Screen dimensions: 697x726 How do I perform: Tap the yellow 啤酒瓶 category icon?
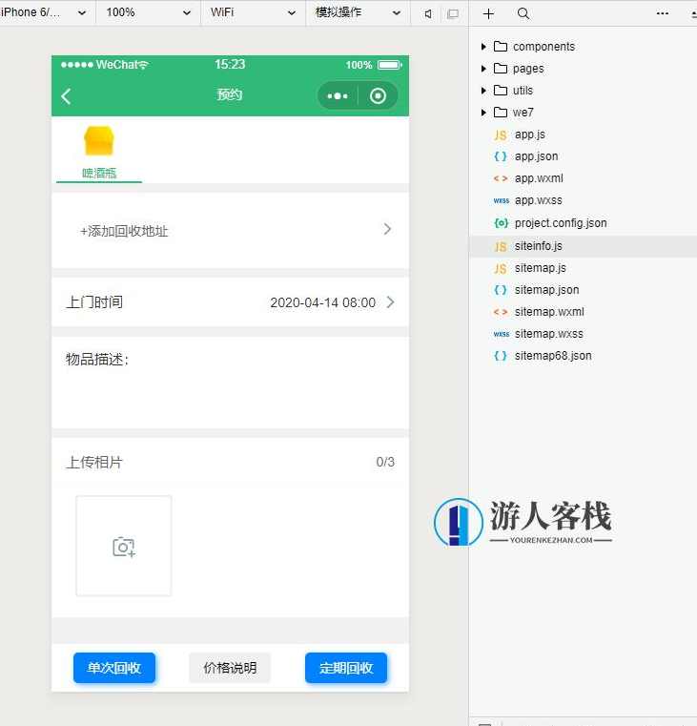[x=98, y=141]
